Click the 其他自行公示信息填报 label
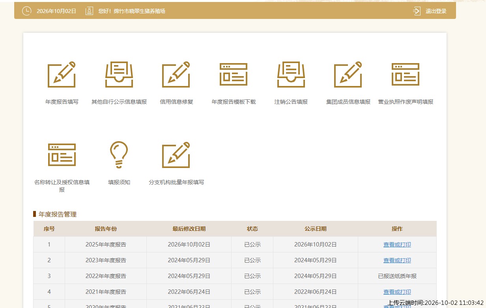Image resolution: width=486 pixels, height=308 pixels. (x=119, y=102)
